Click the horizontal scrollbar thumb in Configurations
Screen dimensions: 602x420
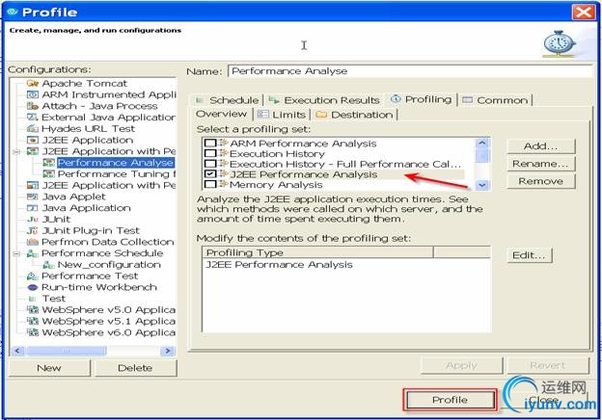click(66, 351)
